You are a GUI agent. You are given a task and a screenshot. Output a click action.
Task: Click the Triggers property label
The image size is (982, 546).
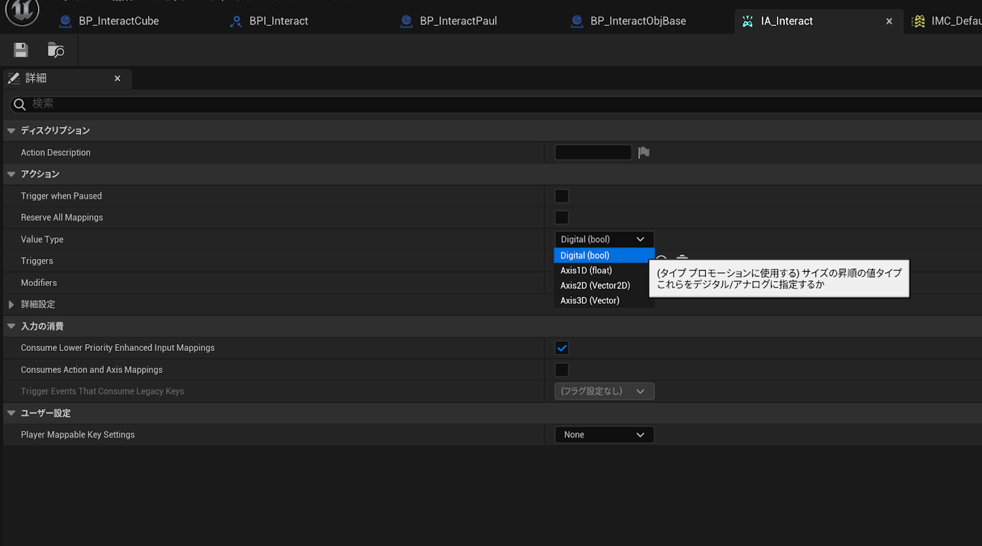point(37,261)
